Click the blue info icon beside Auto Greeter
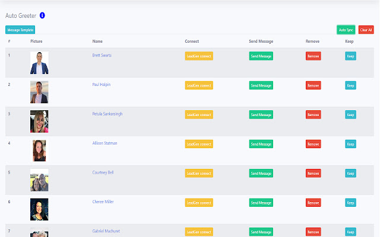Screen dimensions: 380x237 click(x=42, y=15)
